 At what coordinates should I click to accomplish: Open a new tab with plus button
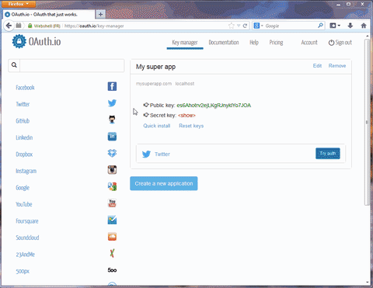(x=100, y=14)
